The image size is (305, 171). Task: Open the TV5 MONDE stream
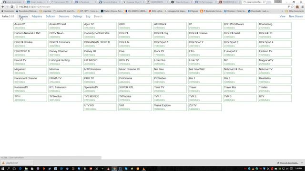pyautogui.click(x=100, y=98)
